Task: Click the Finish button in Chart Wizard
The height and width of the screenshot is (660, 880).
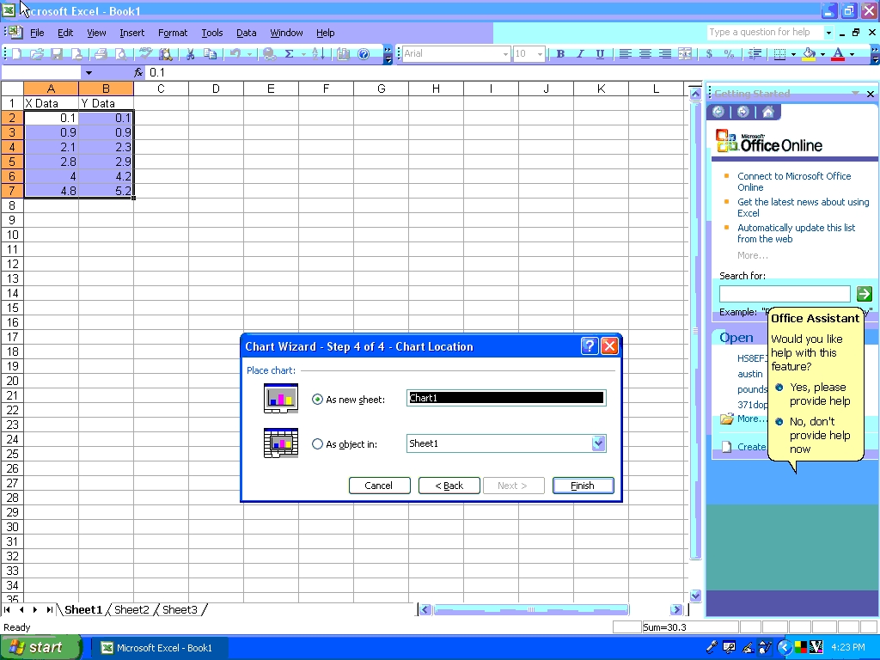Action: pyautogui.click(x=583, y=486)
